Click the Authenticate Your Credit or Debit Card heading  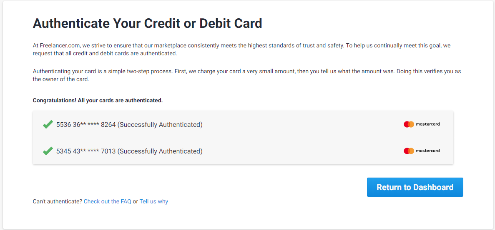coord(147,23)
